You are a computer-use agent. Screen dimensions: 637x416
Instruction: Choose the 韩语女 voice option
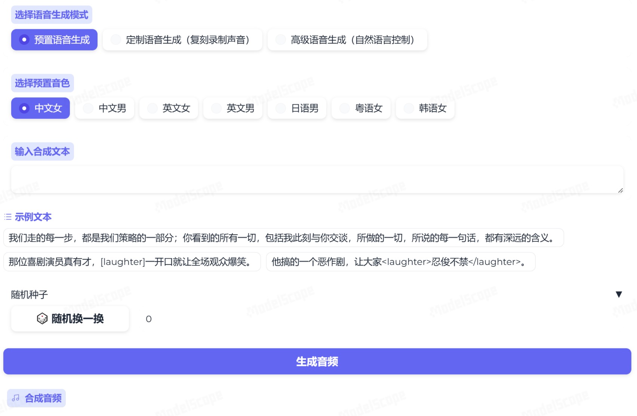tap(425, 108)
